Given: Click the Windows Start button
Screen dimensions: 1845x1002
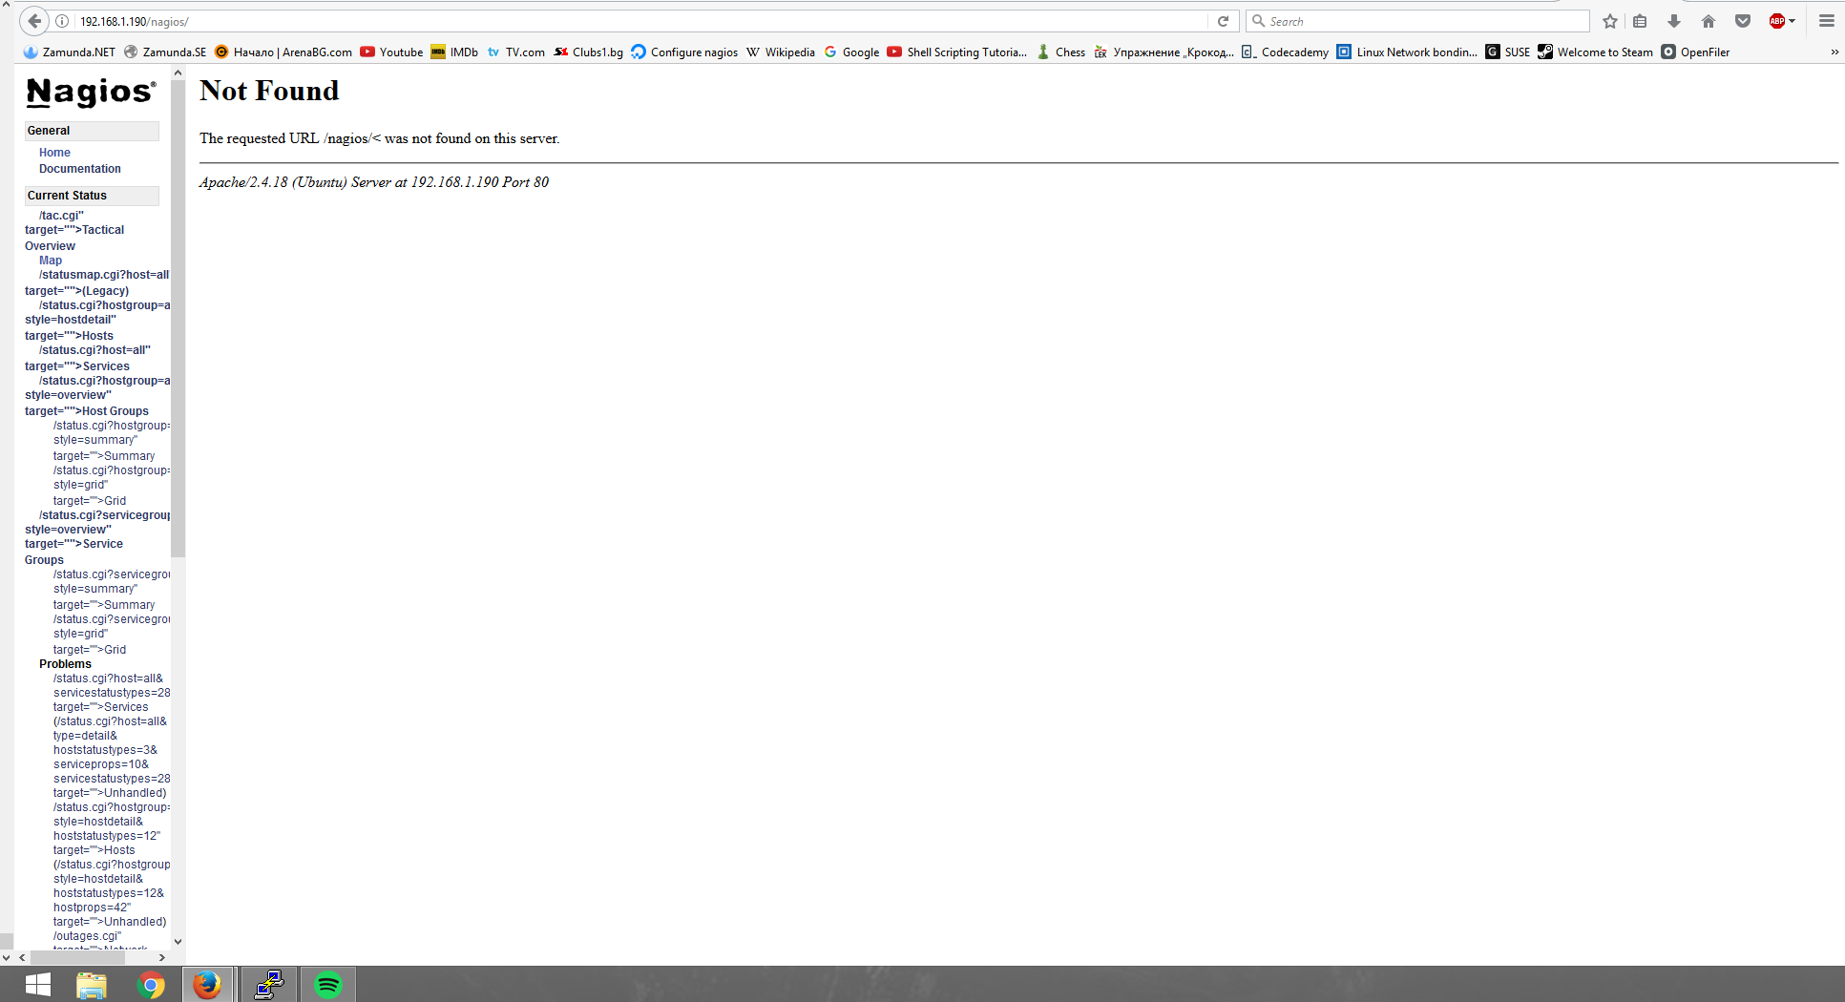Looking at the screenshot, I should [38, 984].
